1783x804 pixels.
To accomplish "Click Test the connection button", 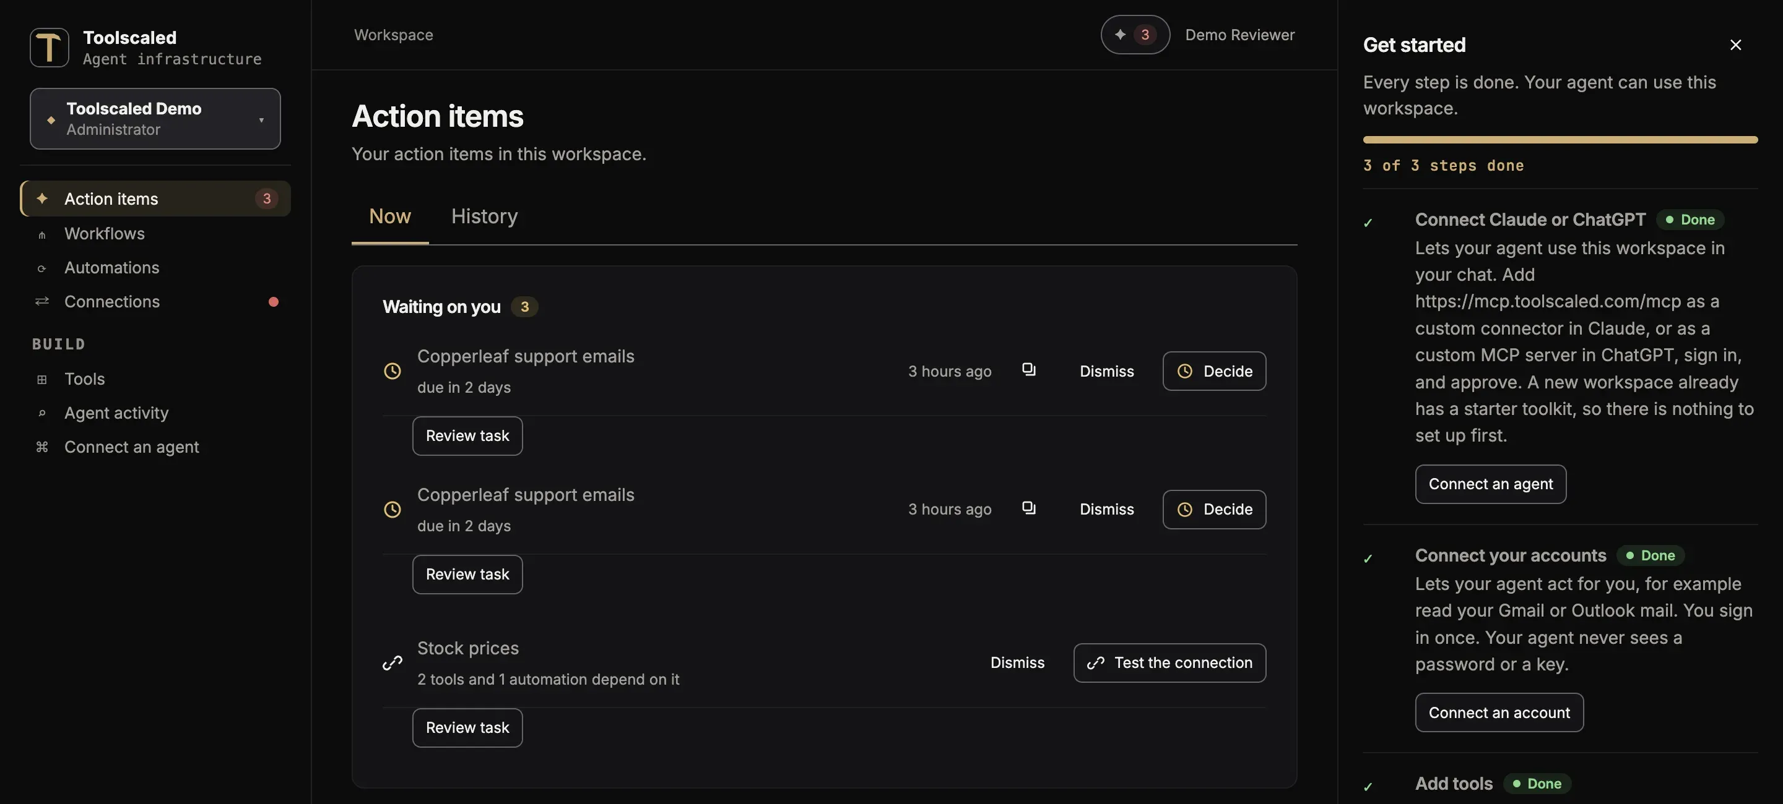I will (1169, 663).
